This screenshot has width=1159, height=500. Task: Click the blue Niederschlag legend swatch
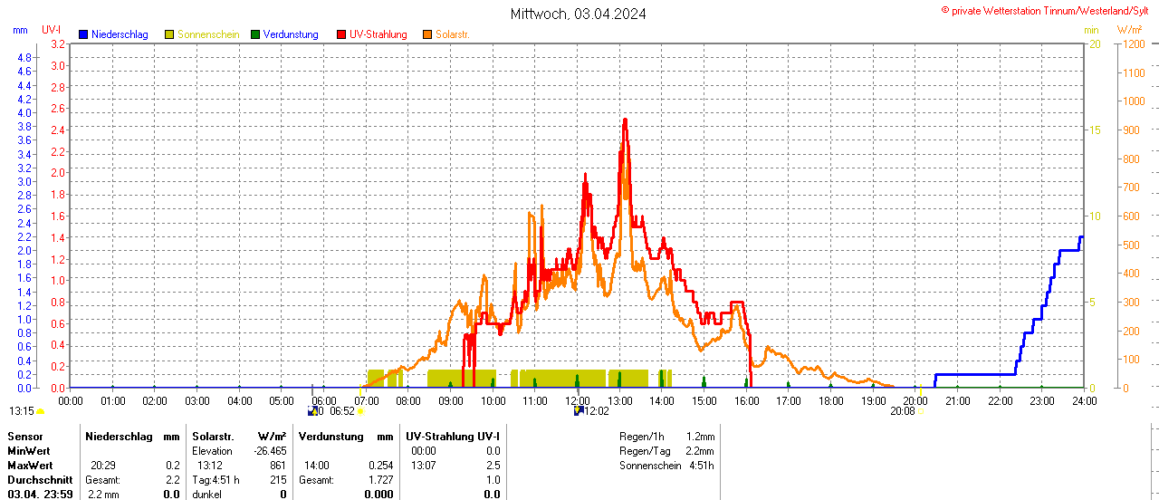[83, 34]
